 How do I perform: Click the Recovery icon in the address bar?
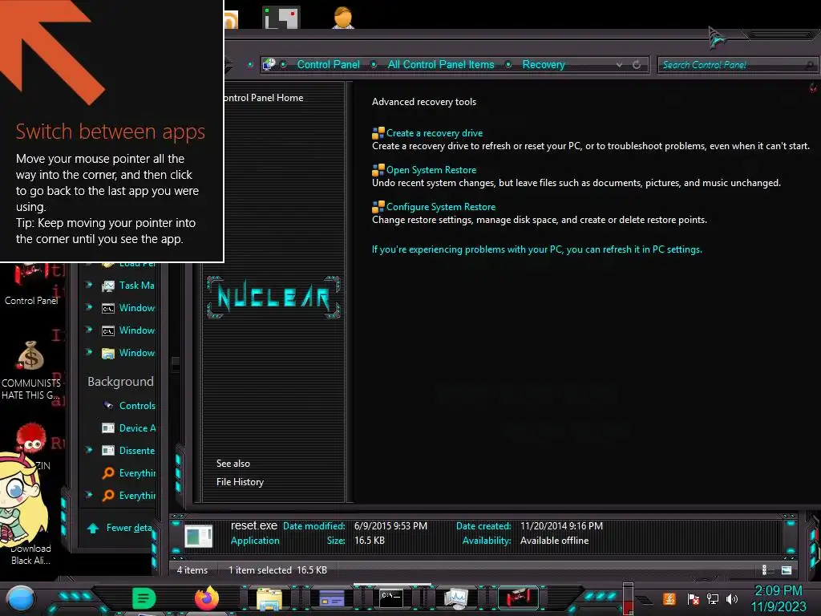[x=269, y=64]
